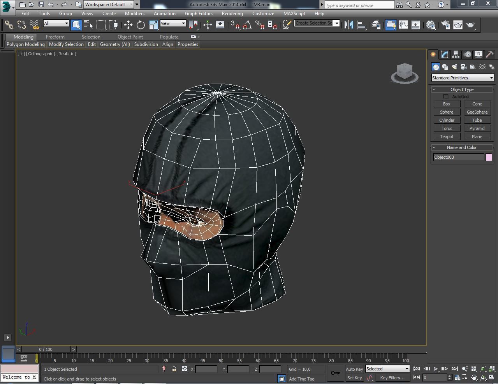Toggle Angle Snap
Image resolution: width=498 pixels, height=384 pixels.
coord(247,25)
